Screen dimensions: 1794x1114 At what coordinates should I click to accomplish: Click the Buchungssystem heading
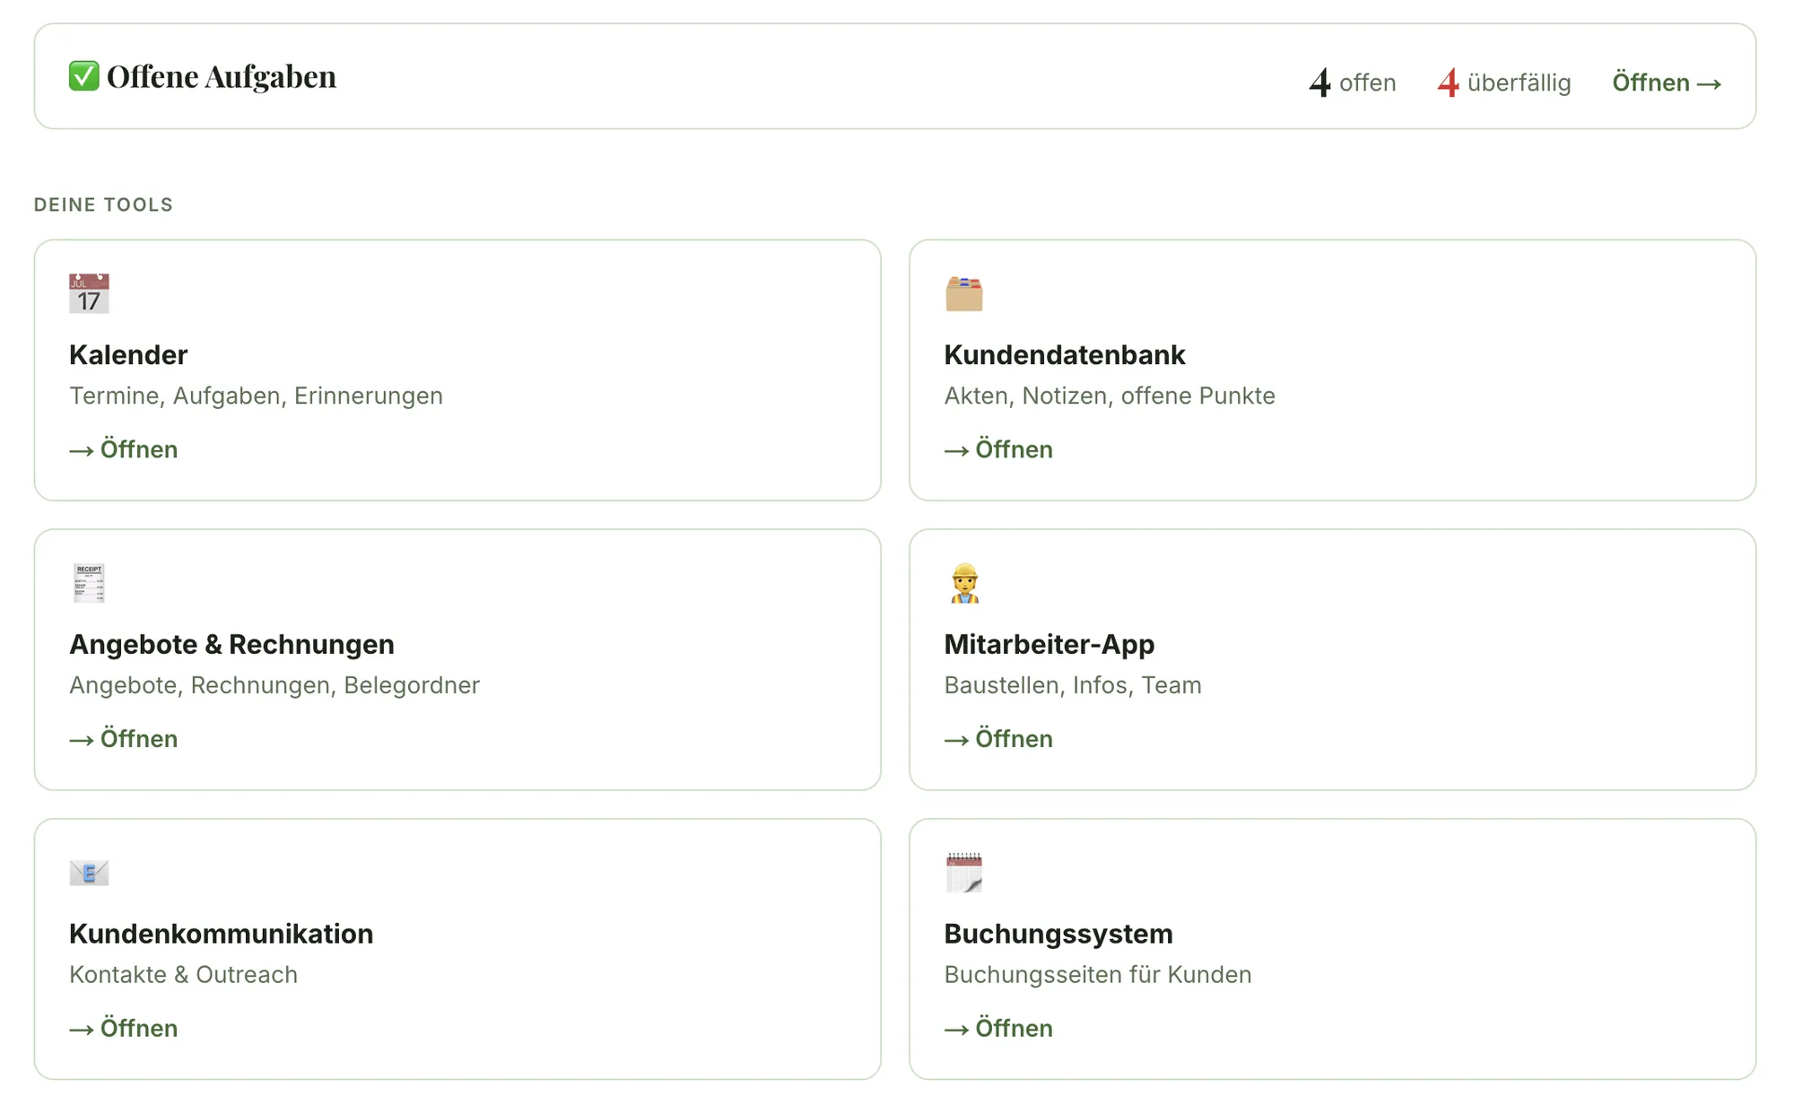tap(1058, 935)
